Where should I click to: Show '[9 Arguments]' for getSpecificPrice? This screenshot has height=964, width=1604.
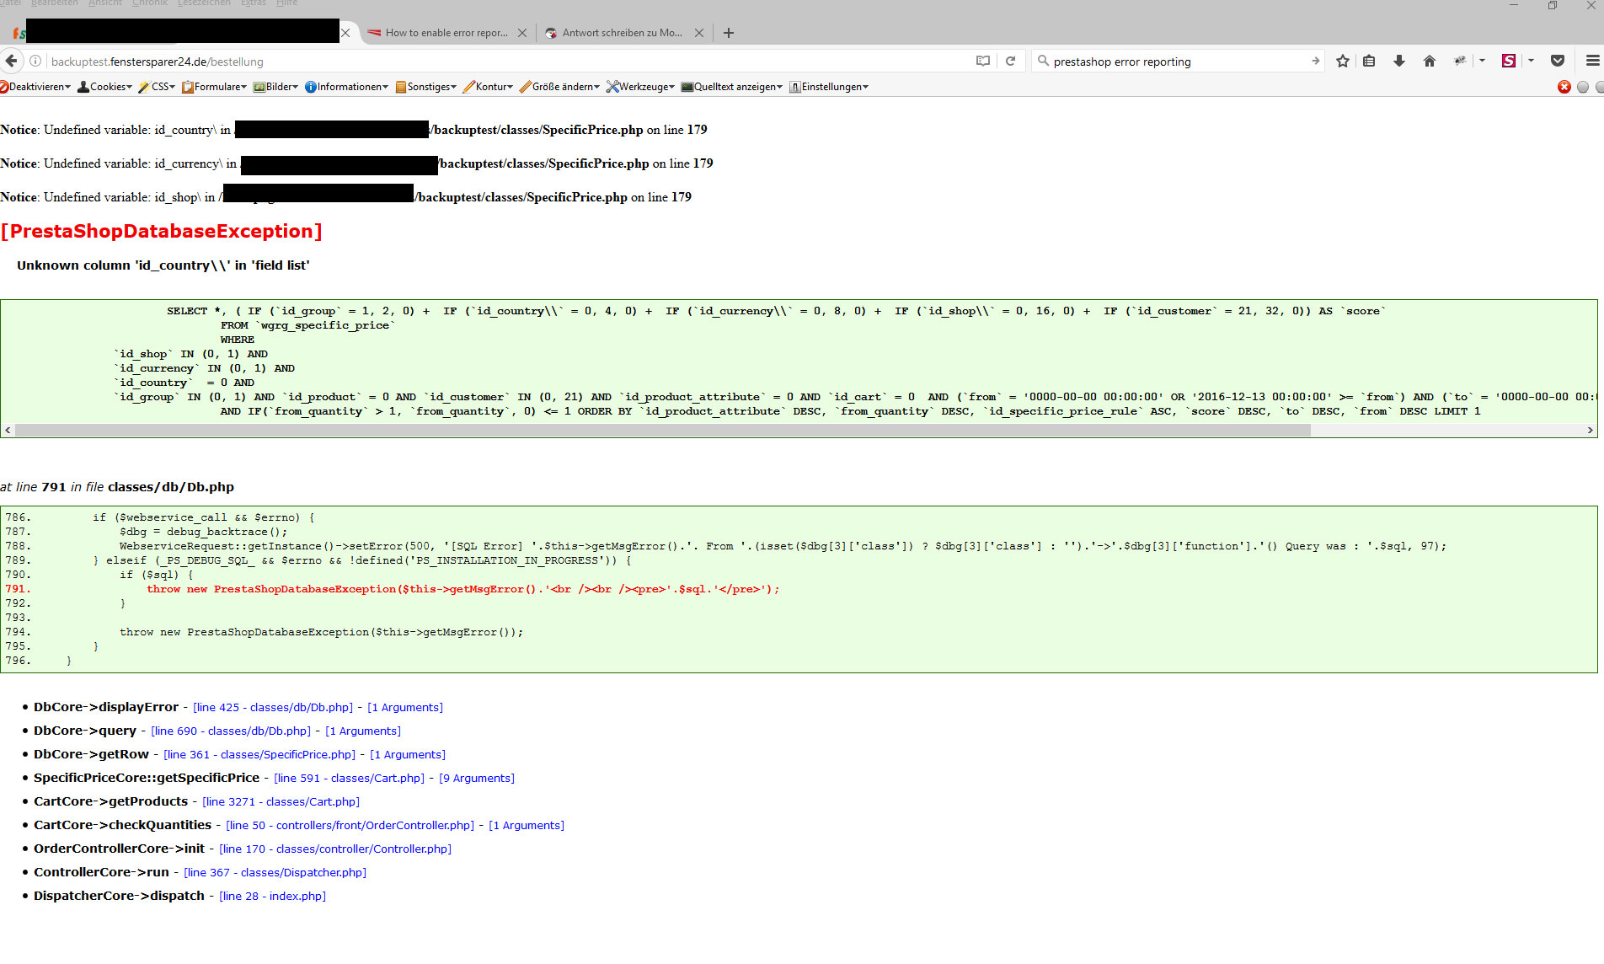tap(477, 778)
